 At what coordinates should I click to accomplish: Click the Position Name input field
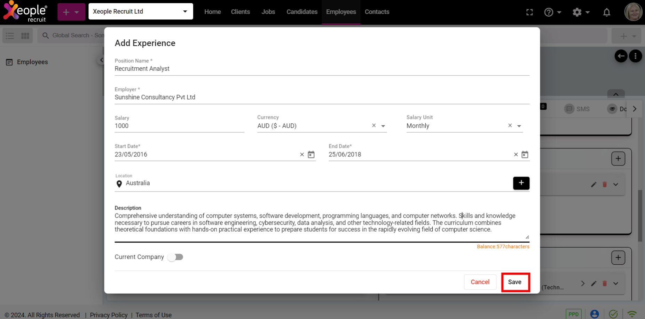tap(322, 69)
